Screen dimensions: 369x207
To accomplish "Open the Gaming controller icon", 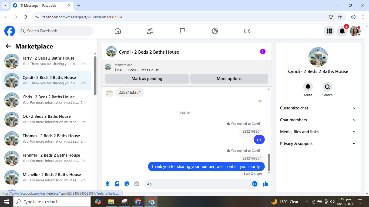I will 247,31.
